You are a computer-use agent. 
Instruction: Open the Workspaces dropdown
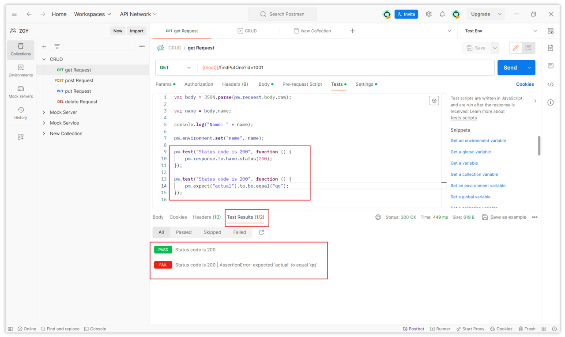click(x=93, y=14)
